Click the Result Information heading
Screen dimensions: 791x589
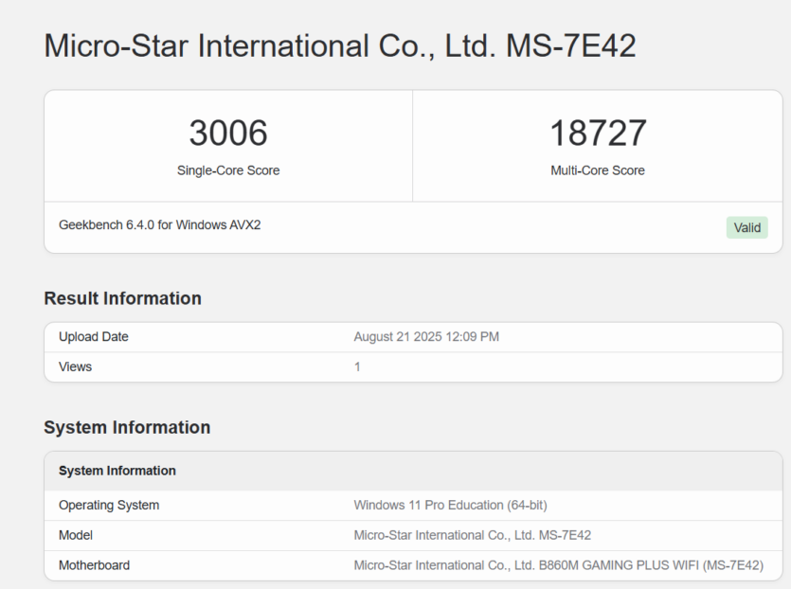pyautogui.click(x=122, y=298)
